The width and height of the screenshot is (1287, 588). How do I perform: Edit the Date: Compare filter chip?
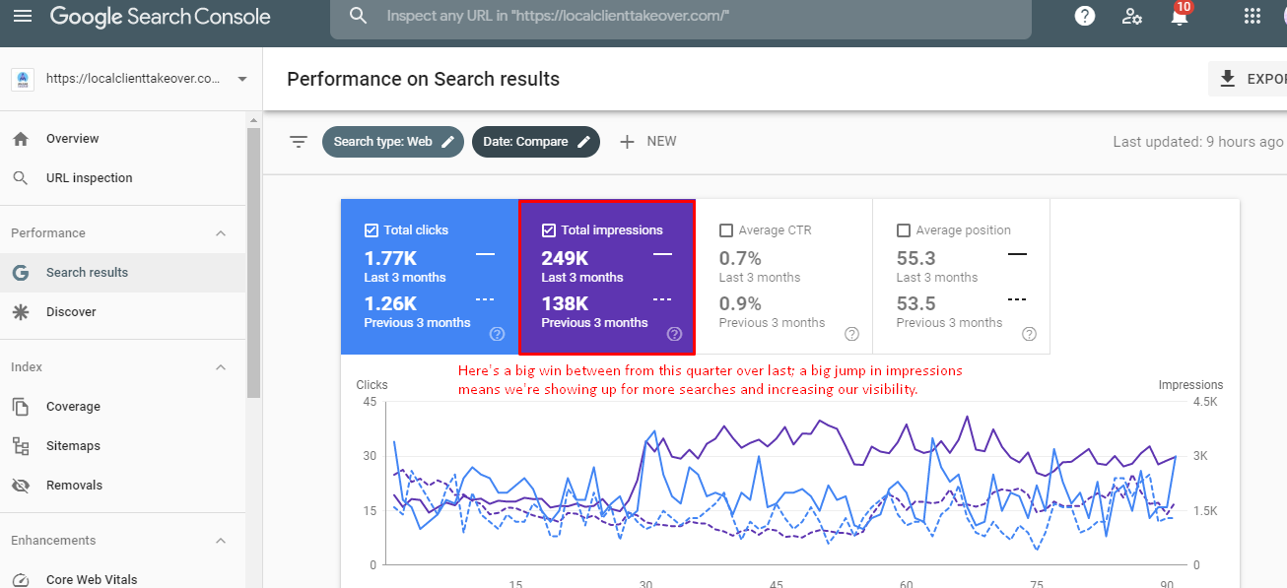(x=536, y=142)
